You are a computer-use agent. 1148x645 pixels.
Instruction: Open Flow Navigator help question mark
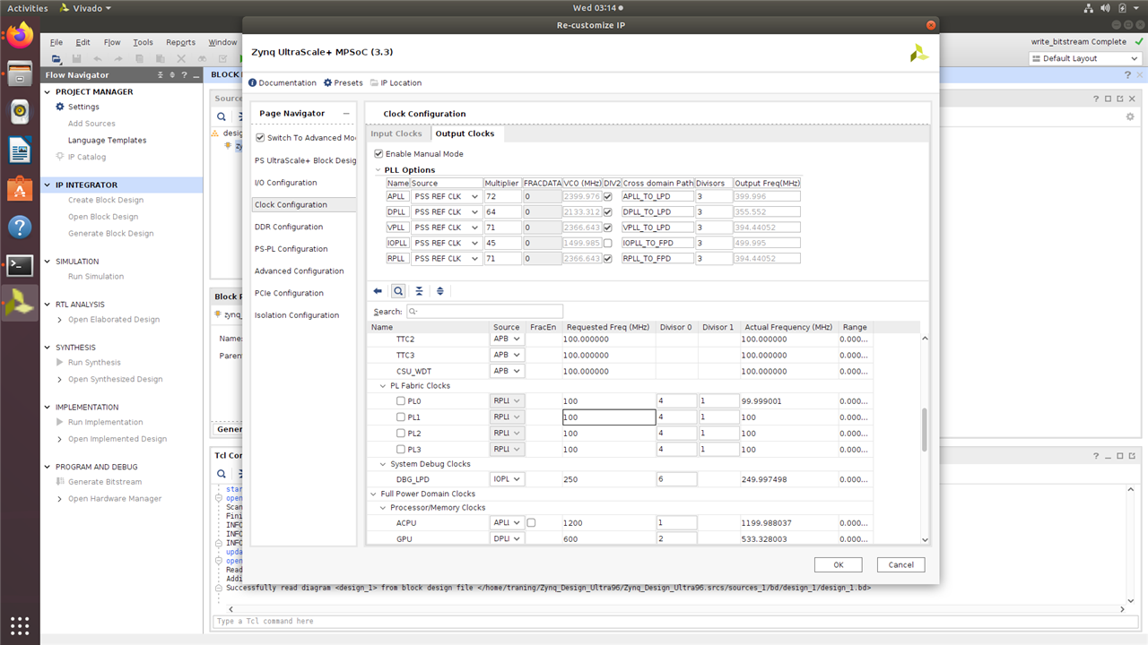point(184,75)
